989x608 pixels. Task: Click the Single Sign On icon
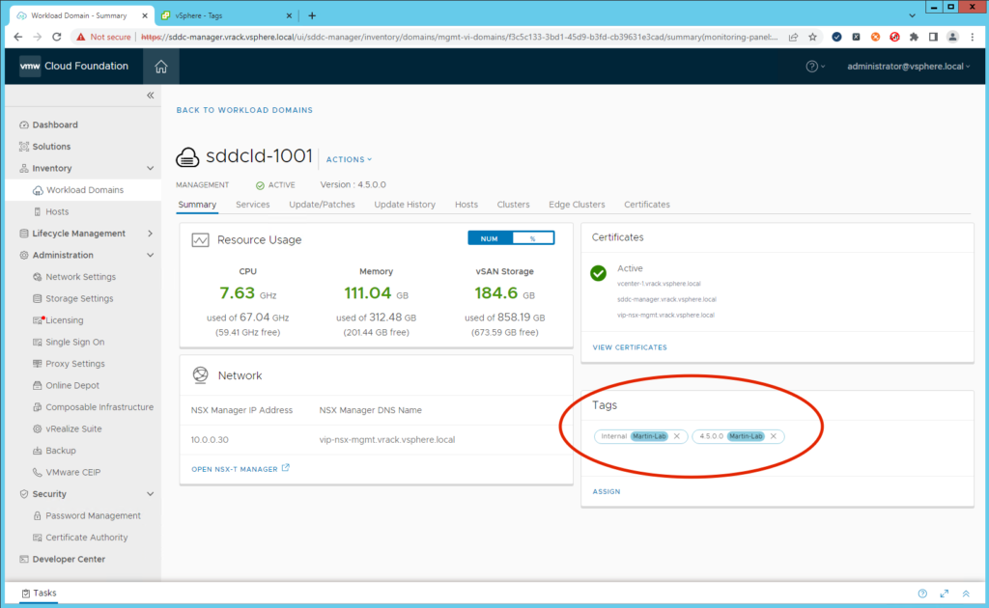point(38,342)
